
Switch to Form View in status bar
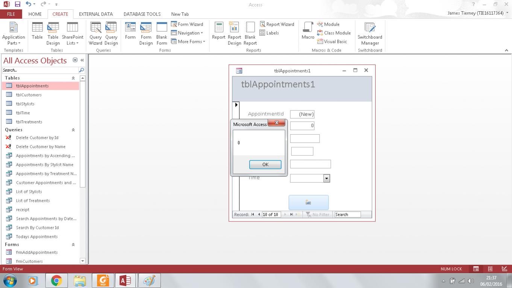pos(476,269)
